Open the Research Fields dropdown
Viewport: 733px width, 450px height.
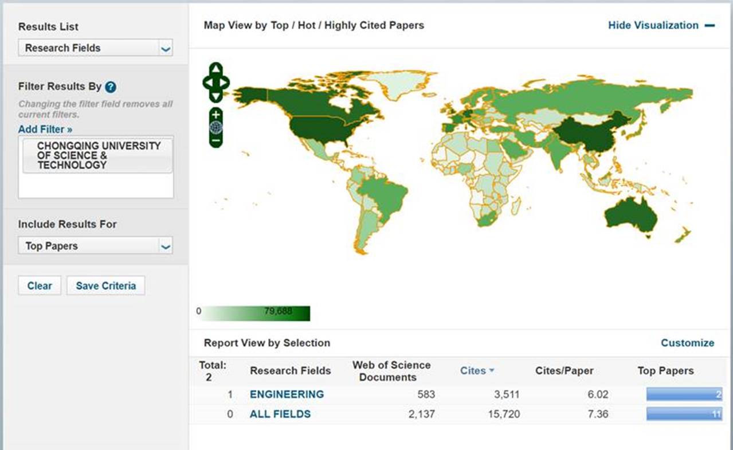[x=95, y=48]
